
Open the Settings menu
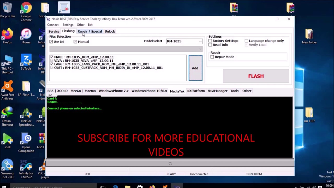tap(68, 25)
